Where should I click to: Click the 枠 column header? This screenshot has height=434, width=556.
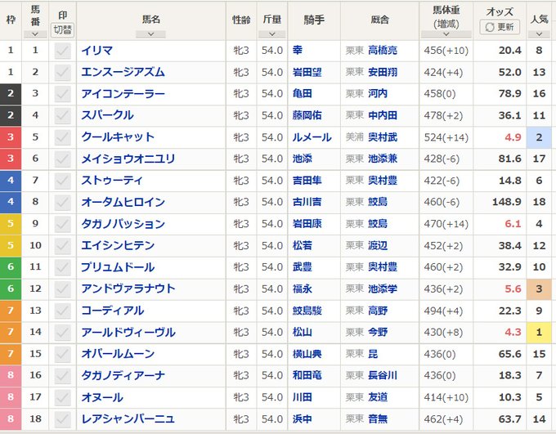coord(11,20)
